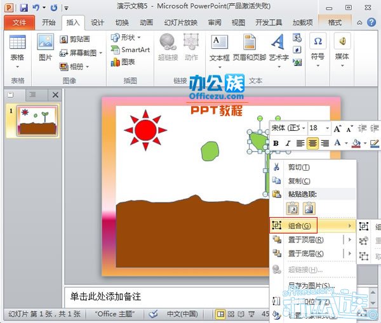Viewport: 381px width, 323px height.
Task: Expand the 置于底层 submenu arrow
Action: pos(350,253)
